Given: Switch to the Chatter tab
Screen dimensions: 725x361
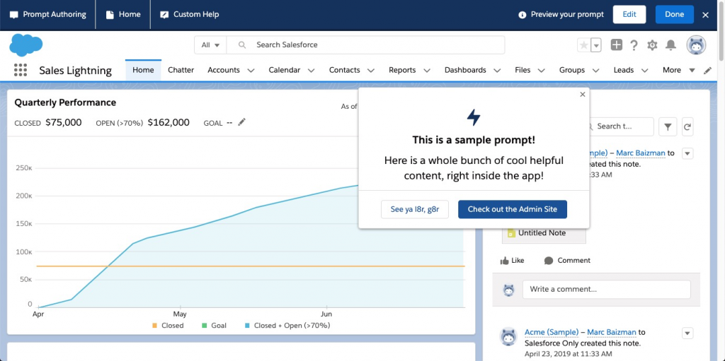Looking at the screenshot, I should [181, 70].
